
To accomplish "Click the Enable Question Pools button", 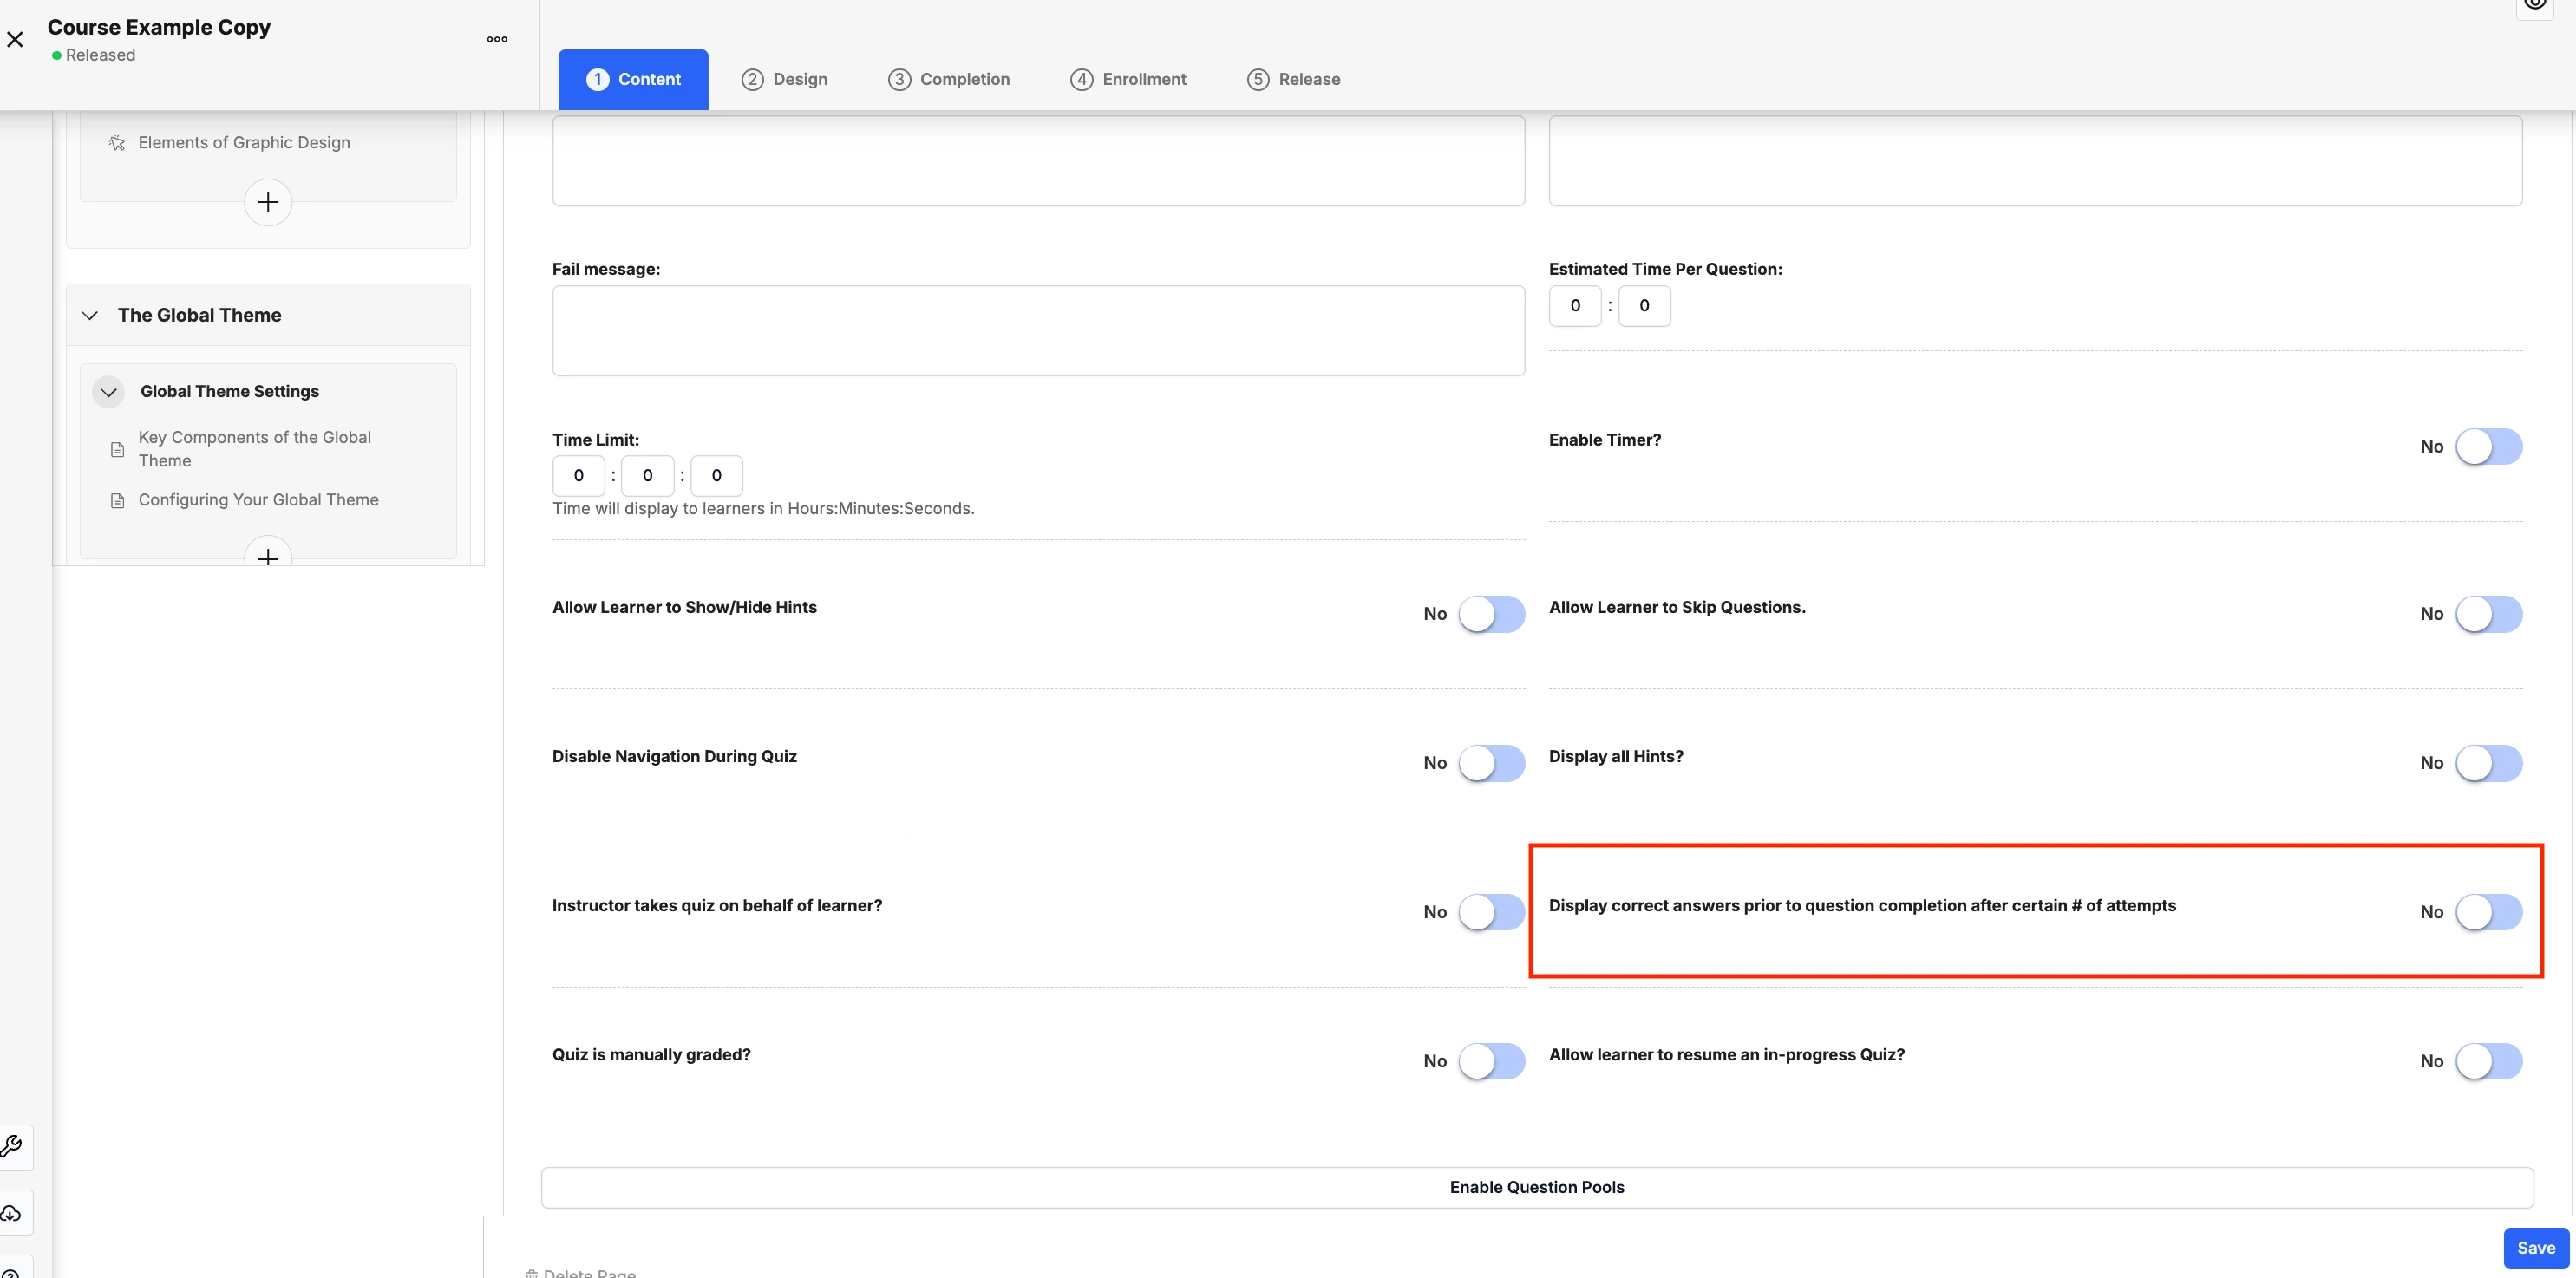I will point(1537,1187).
